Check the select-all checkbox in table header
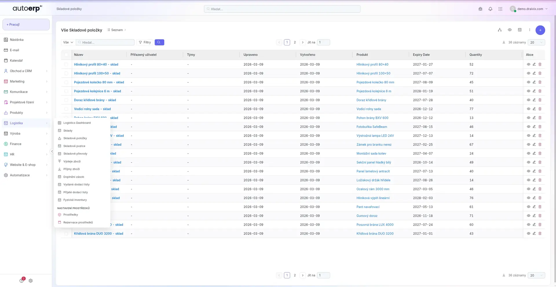The height and width of the screenshot is (287, 556). pyautogui.click(x=66, y=55)
